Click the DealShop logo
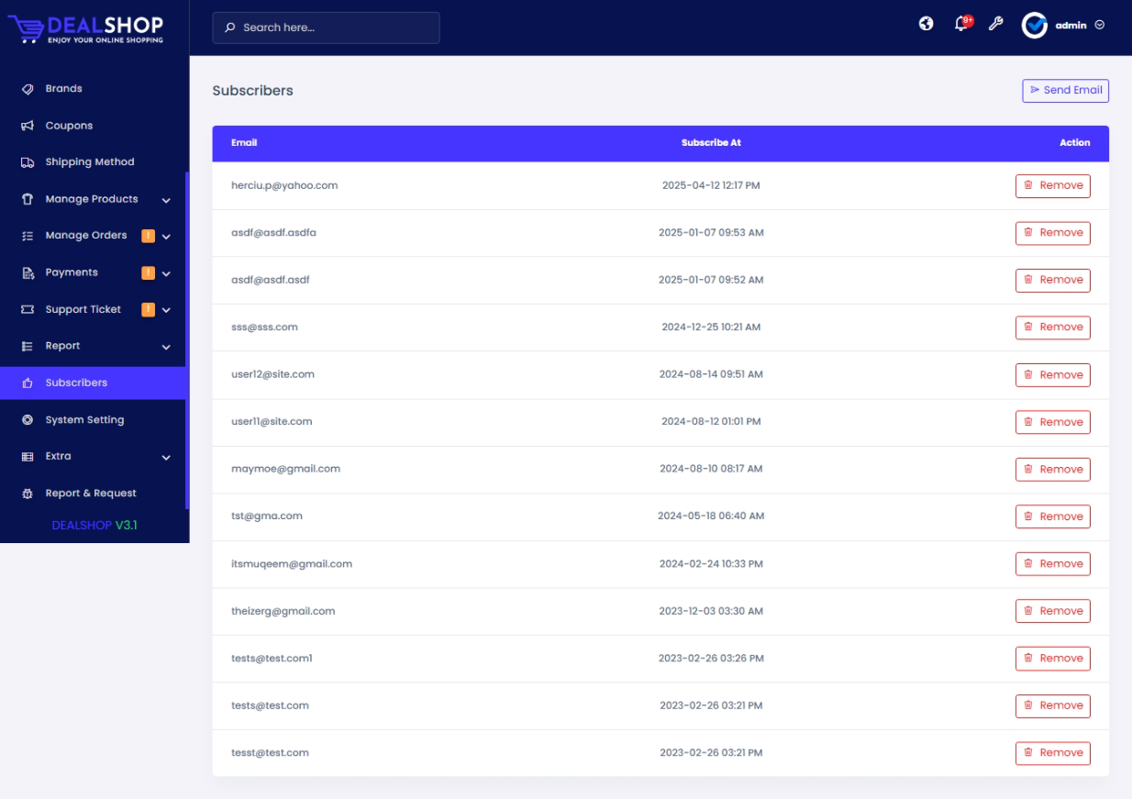Screen dimensions: 1132x799 pyautogui.click(x=86, y=28)
